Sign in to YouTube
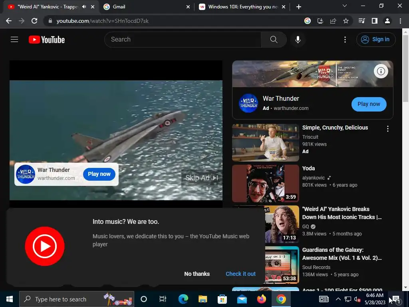This screenshot has height=307, width=409. (376, 40)
